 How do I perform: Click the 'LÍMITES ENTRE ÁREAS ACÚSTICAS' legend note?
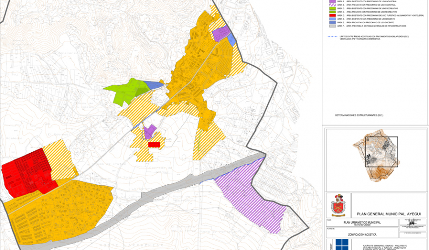374,36
